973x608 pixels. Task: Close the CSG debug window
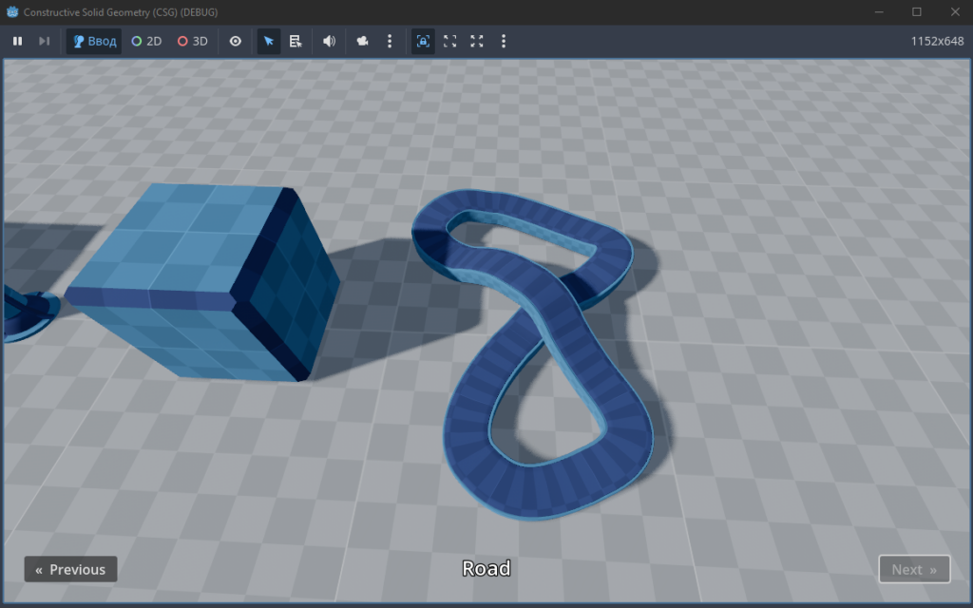(x=955, y=11)
